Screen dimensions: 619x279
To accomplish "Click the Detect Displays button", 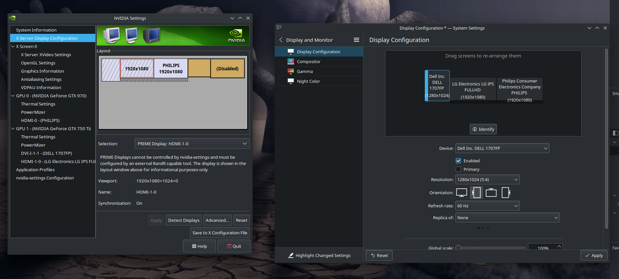I will pyautogui.click(x=183, y=220).
